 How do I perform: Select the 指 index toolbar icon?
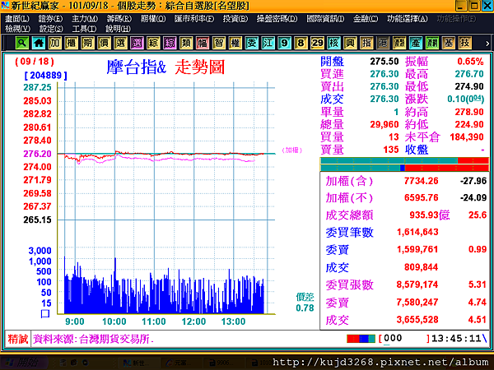coord(366,43)
